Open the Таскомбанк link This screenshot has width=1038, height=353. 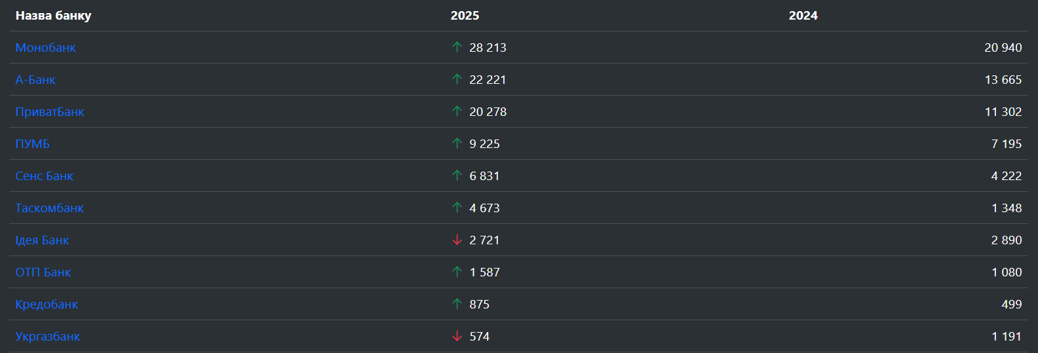[50, 208]
